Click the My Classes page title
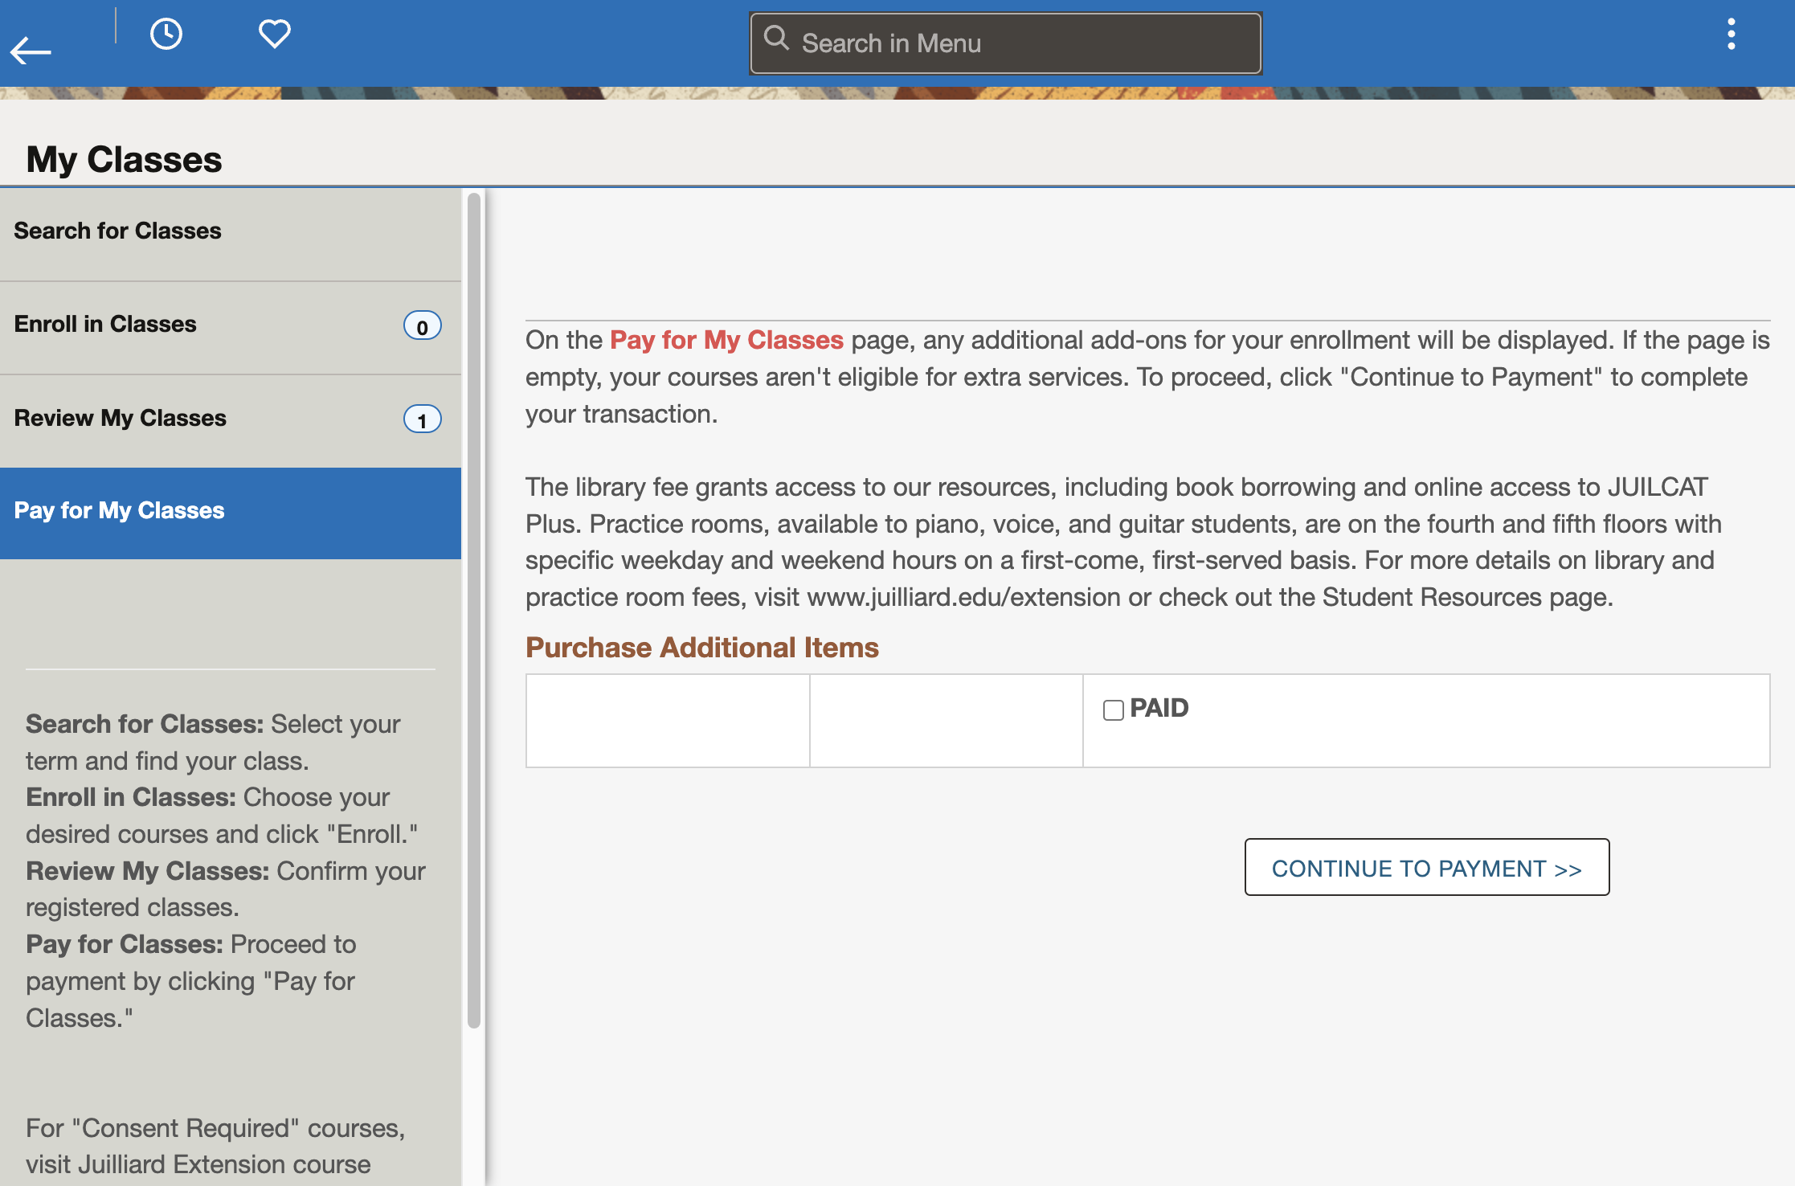Screen dimensions: 1795x1186 (x=124, y=159)
